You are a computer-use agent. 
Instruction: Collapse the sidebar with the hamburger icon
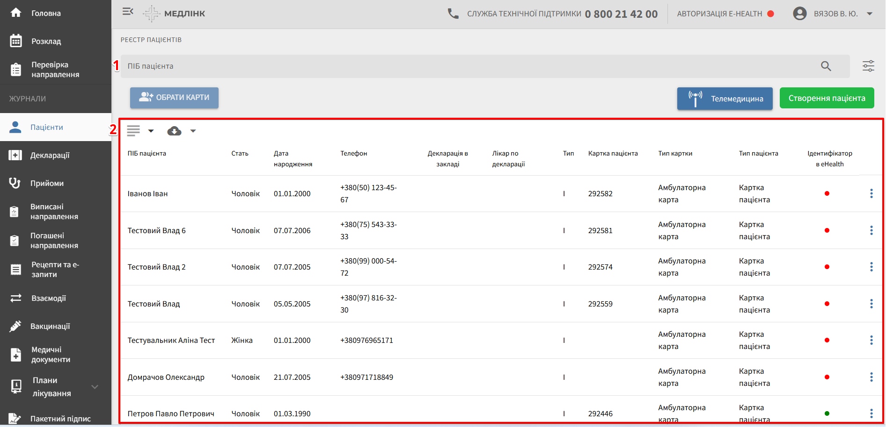[128, 12]
